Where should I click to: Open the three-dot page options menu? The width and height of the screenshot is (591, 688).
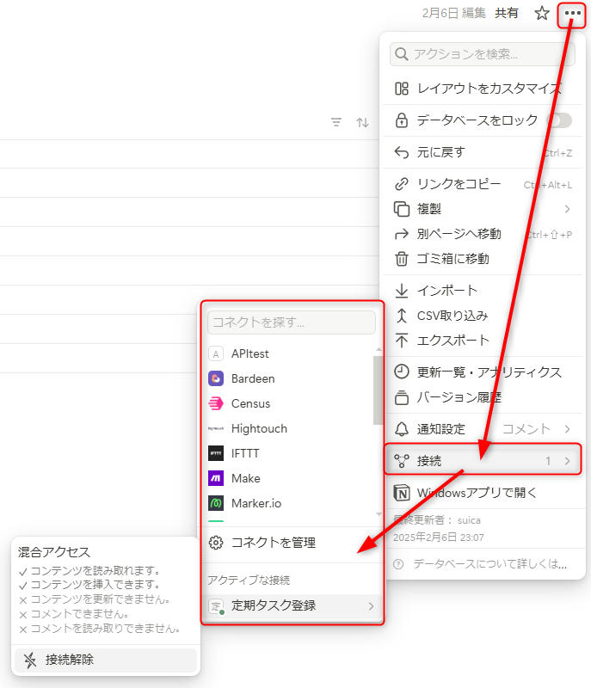point(572,14)
